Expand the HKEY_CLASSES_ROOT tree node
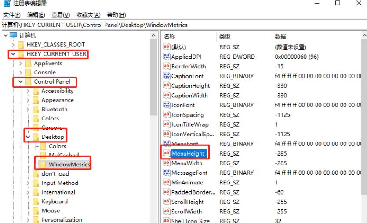Image resolution: width=367 pixels, height=223 pixels. [13, 45]
